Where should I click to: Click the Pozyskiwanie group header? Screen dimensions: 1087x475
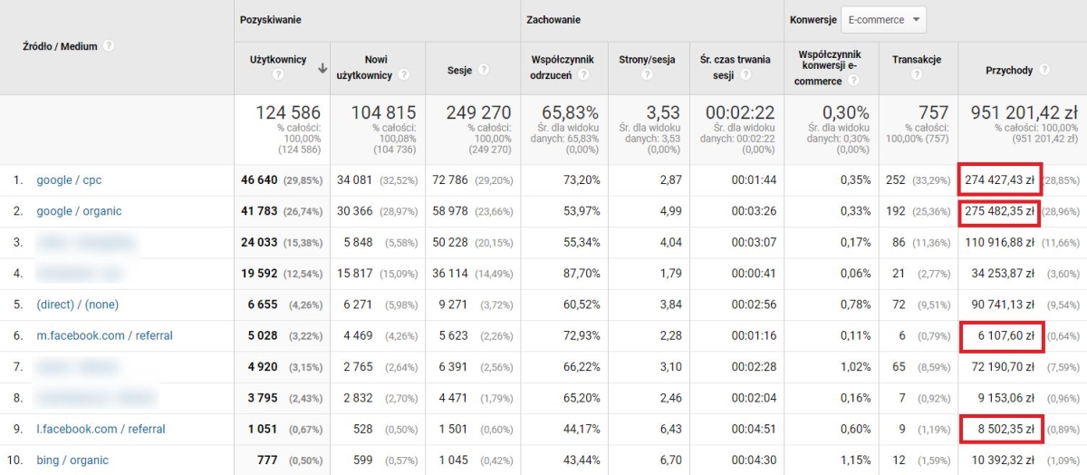[x=271, y=19]
